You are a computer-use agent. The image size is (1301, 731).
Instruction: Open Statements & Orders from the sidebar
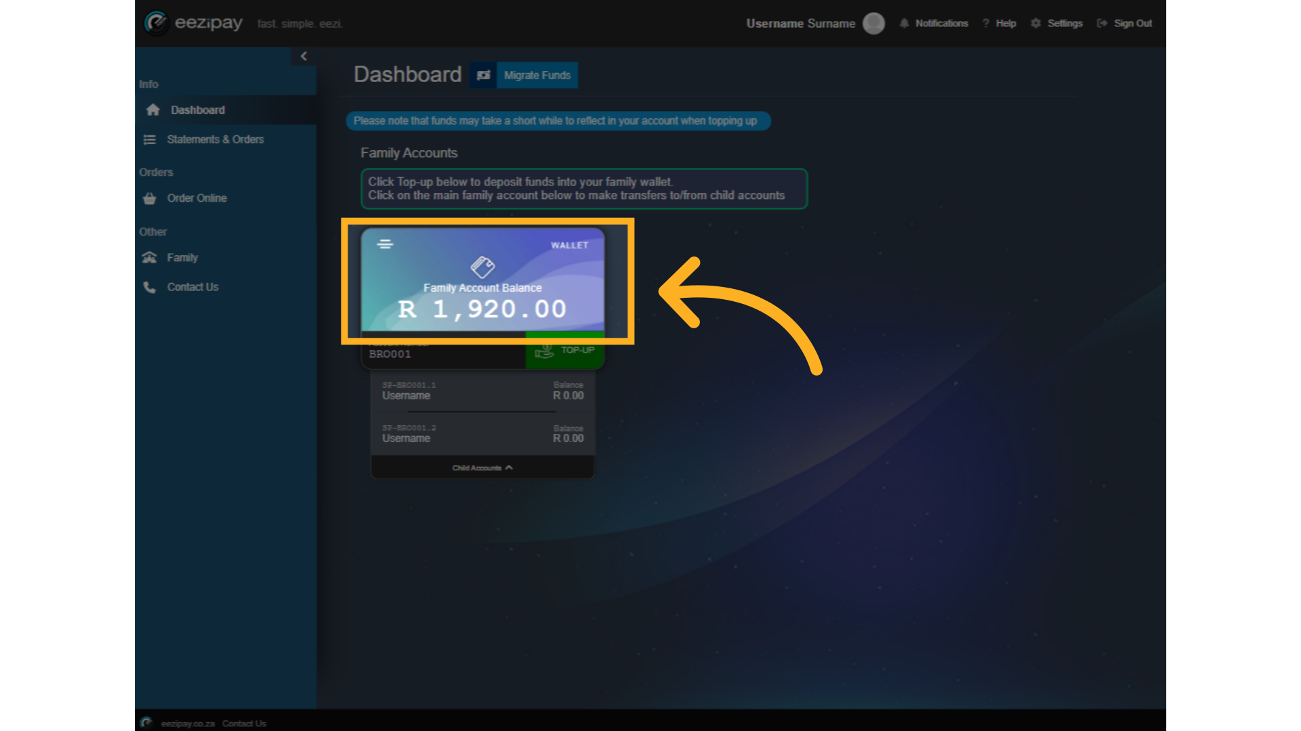point(215,139)
